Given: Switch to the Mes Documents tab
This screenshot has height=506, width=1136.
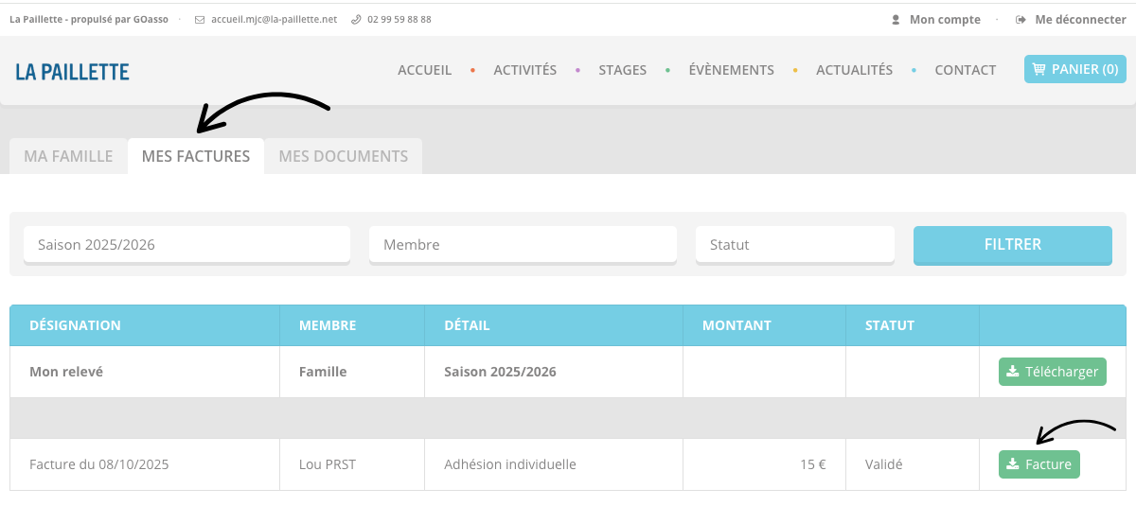Looking at the screenshot, I should click(x=343, y=157).
